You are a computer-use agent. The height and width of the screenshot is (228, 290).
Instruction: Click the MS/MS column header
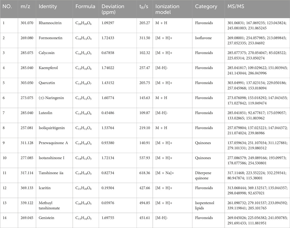pyautogui.click(x=236, y=6)
